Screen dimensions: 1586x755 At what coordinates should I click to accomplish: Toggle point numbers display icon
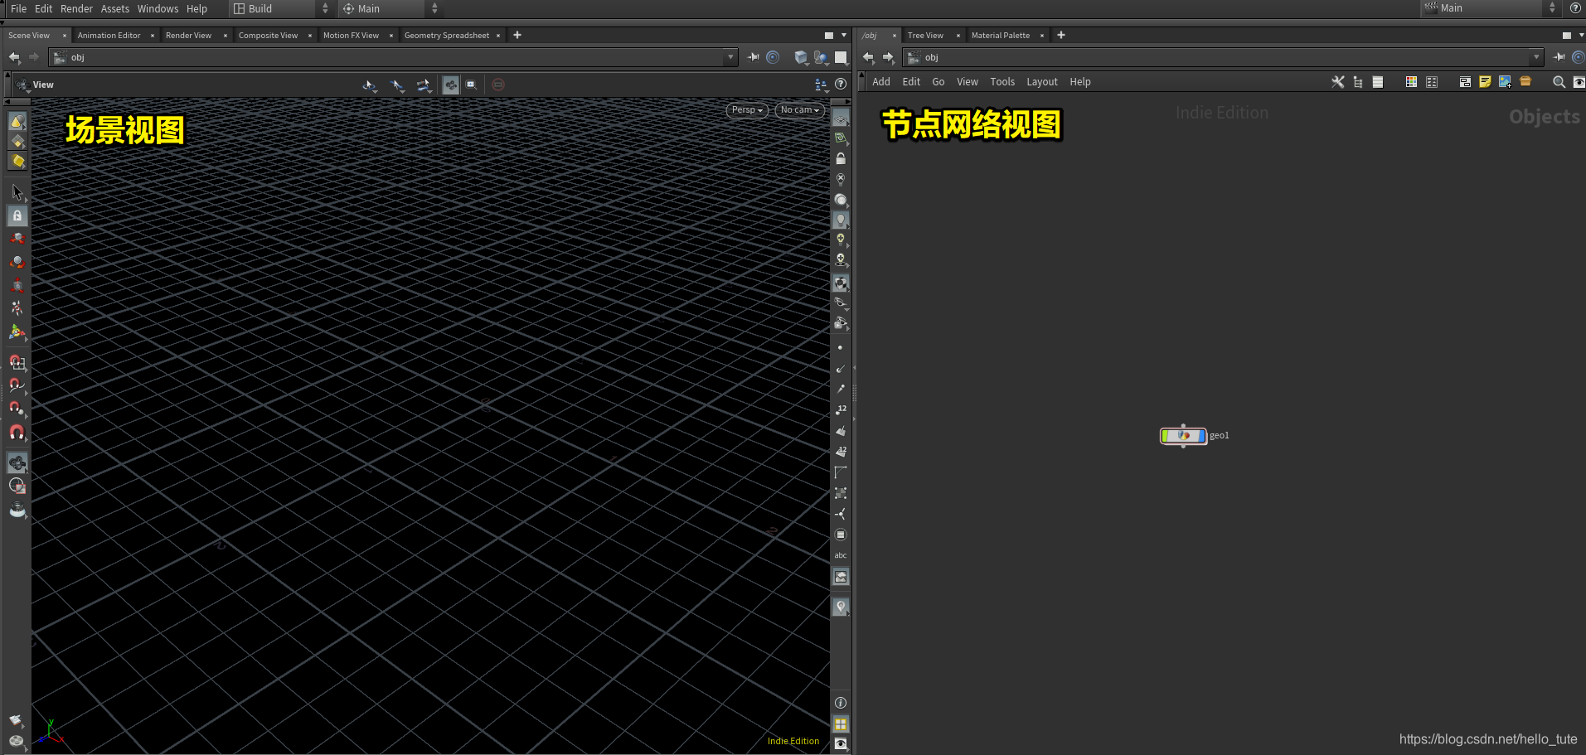pyautogui.click(x=841, y=410)
